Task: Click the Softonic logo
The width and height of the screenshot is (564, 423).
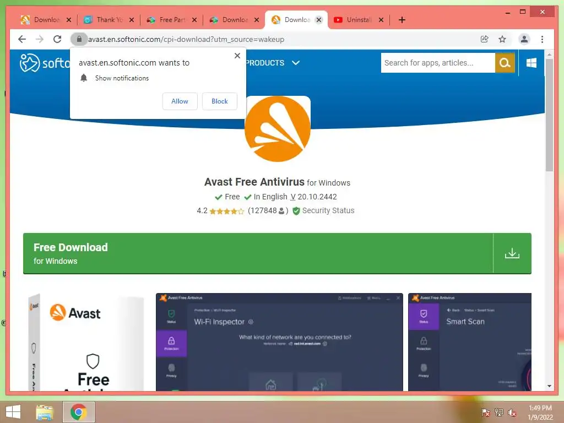Action: 45,63
